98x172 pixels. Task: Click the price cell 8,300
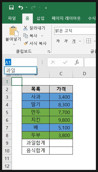coord(61,105)
